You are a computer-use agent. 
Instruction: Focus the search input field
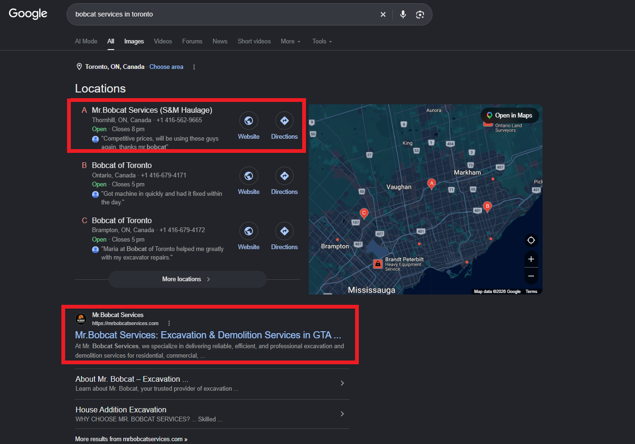click(x=224, y=15)
